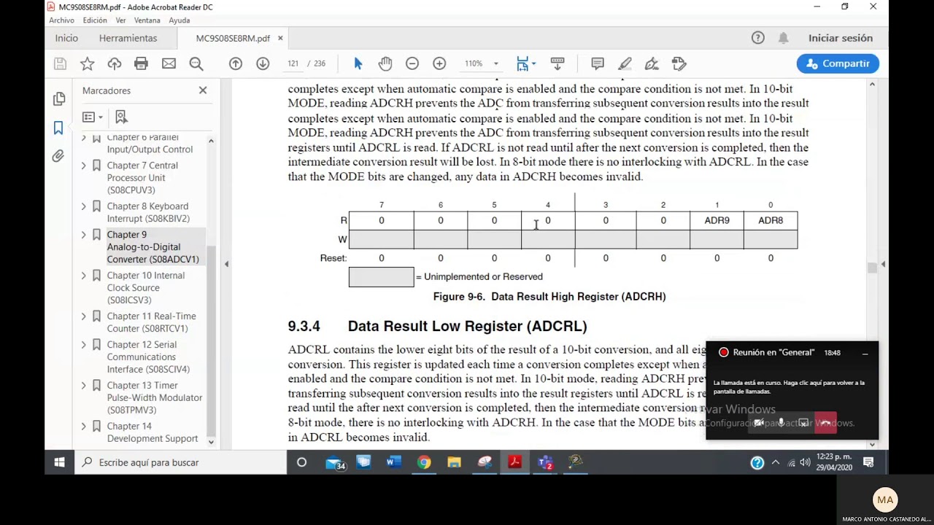Expand Chapter 10 Internal Clock Source
This screenshot has width=934, height=525.
(83, 276)
